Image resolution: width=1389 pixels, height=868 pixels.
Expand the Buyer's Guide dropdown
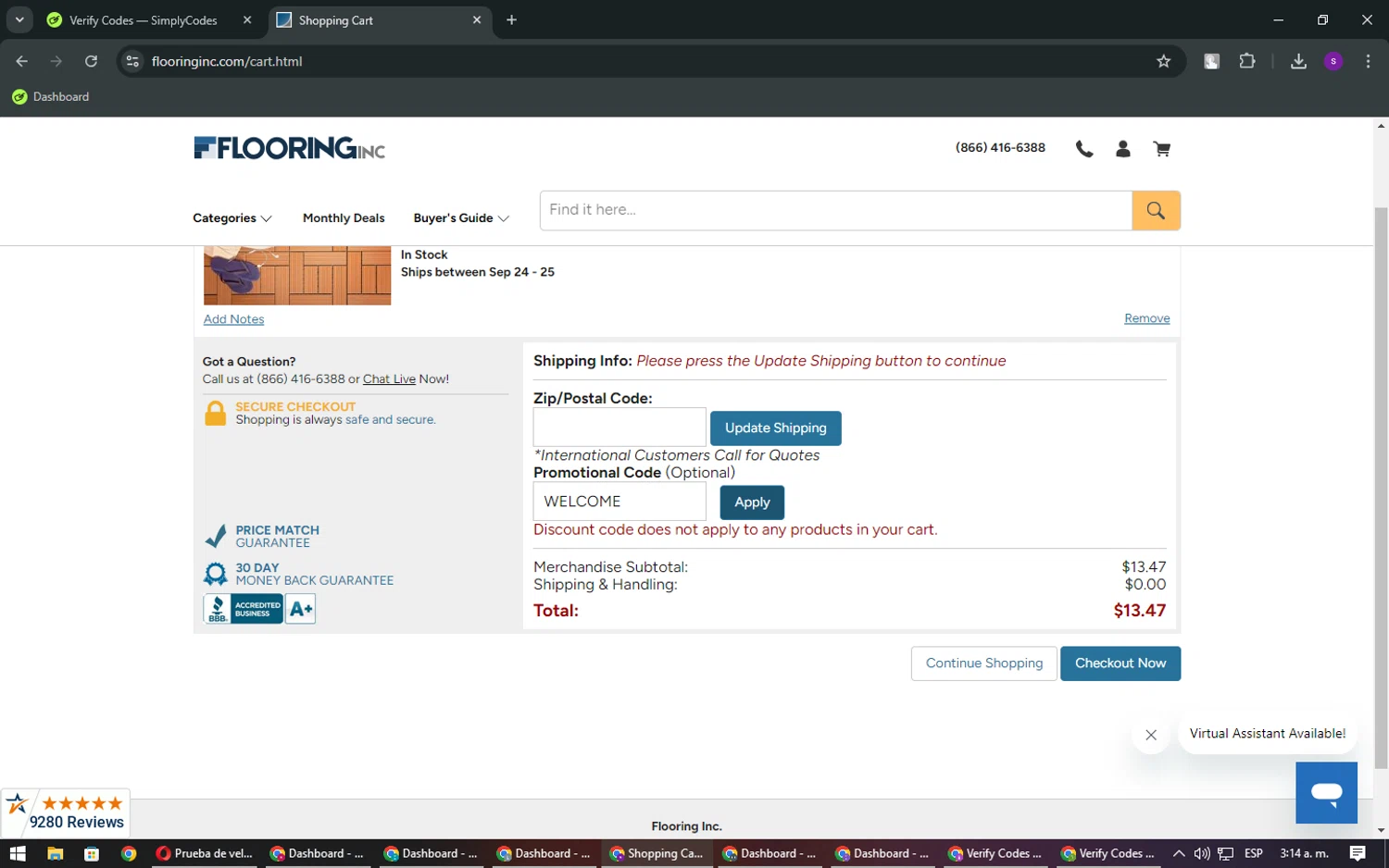click(460, 218)
